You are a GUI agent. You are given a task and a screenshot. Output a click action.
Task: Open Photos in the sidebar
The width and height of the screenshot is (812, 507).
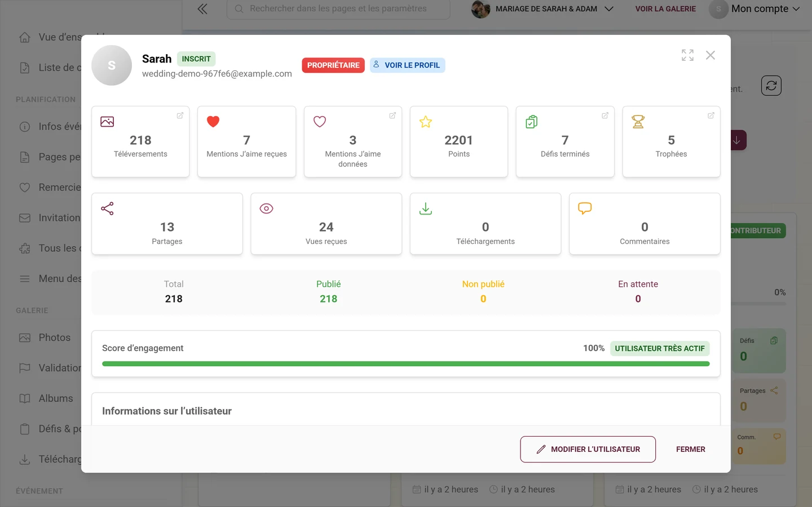tap(55, 337)
